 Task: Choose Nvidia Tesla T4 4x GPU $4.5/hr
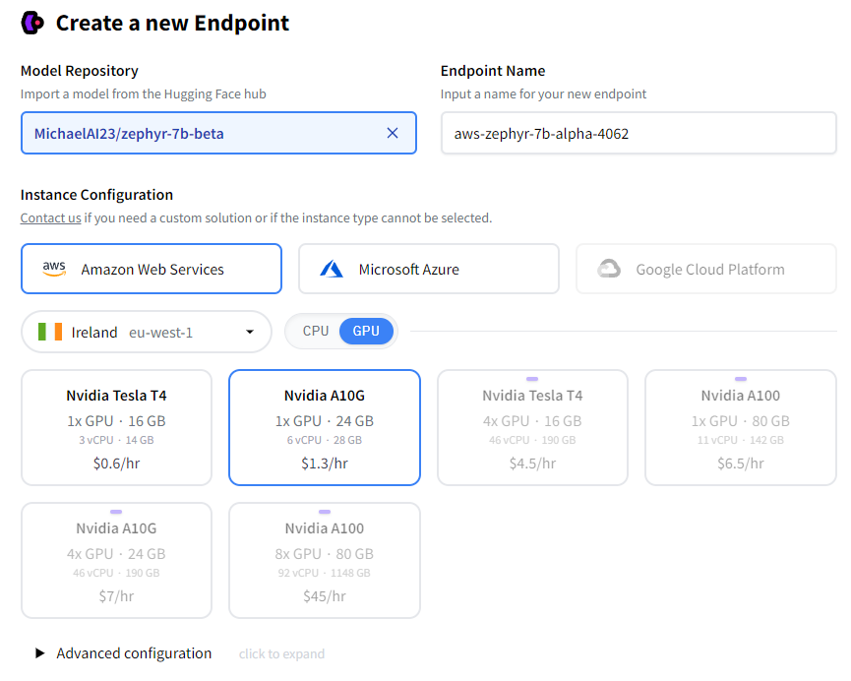[x=532, y=427]
